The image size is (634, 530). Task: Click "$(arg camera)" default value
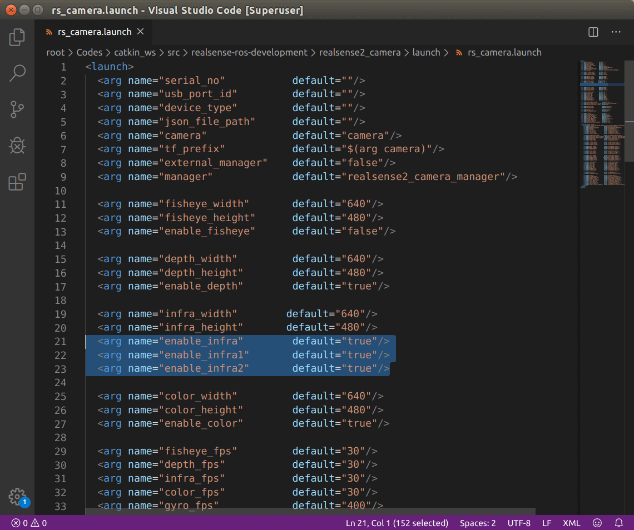(387, 149)
